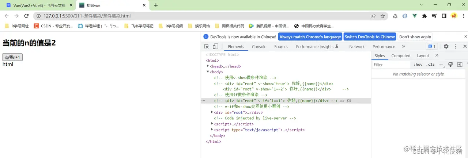Select the Layout sidebar tab

(423, 55)
